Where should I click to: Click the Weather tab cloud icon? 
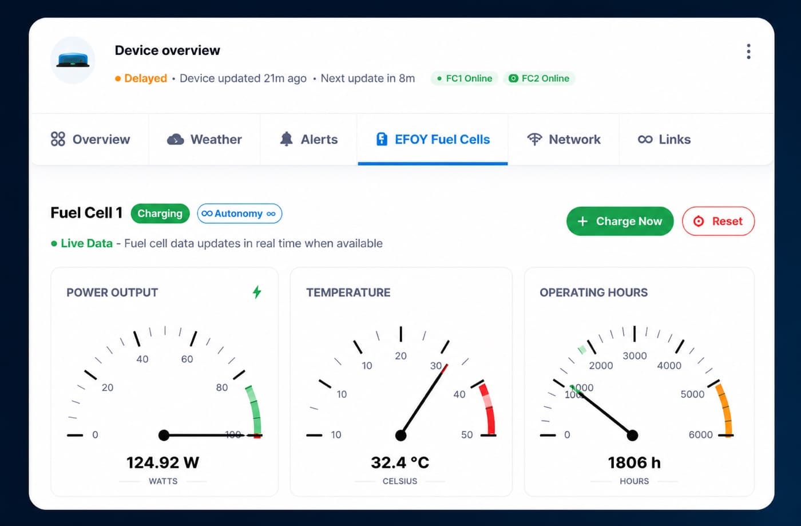[175, 139]
